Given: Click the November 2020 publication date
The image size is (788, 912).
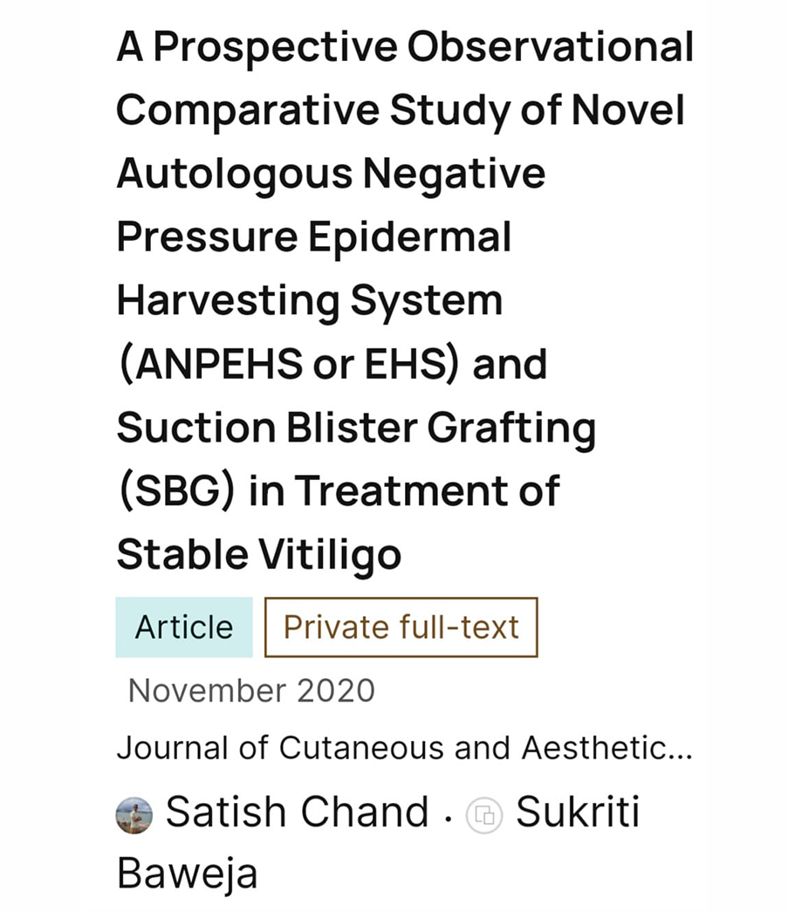Looking at the screenshot, I should [x=251, y=690].
